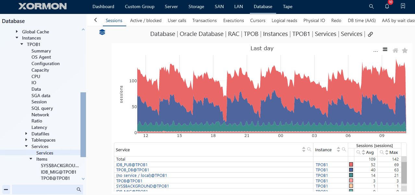This screenshot has height=195, width=415.
Task: Collapse tree with minus button
Action: tap(6, 189)
